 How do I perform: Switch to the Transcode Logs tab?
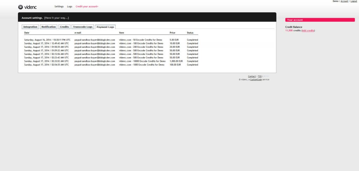(x=83, y=27)
